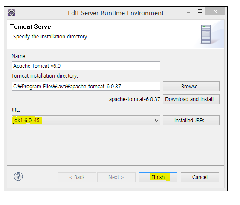Cancel the Edit Server Runtime dialog
Image resolution: width=240 pixels, height=205 pixels.
(x=200, y=177)
